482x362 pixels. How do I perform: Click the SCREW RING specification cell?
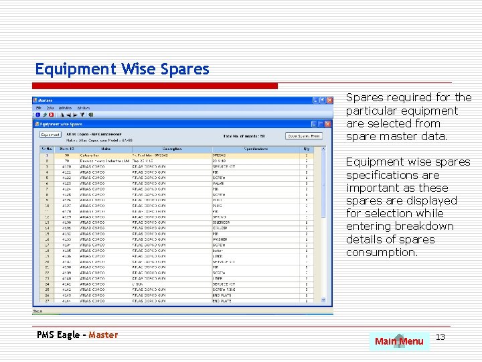(256, 290)
